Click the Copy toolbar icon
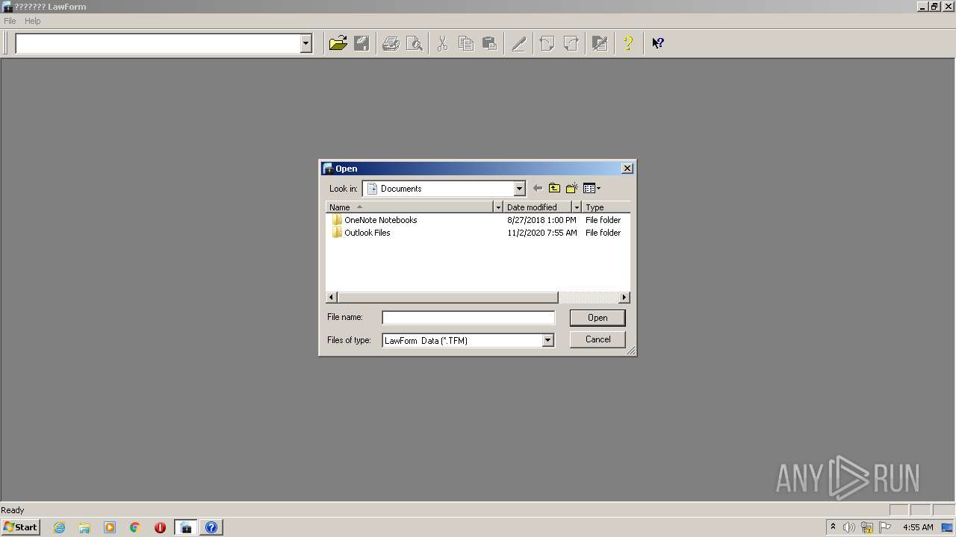This screenshot has width=956, height=537. tap(466, 43)
